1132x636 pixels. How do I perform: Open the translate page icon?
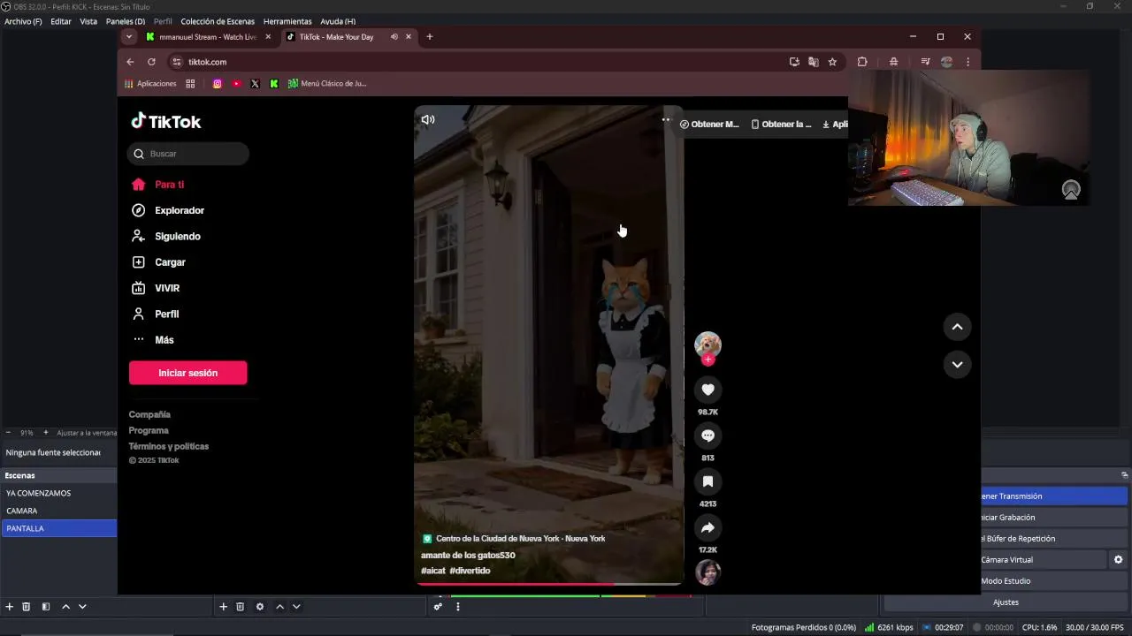(x=813, y=62)
